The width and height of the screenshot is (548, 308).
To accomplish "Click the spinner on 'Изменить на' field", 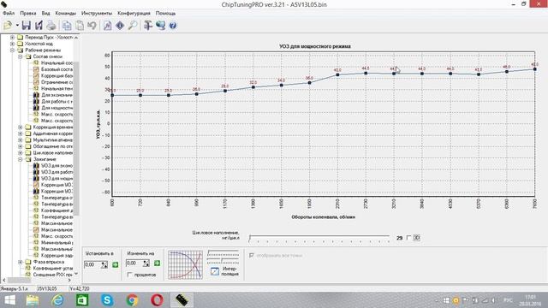I will tap(146, 263).
